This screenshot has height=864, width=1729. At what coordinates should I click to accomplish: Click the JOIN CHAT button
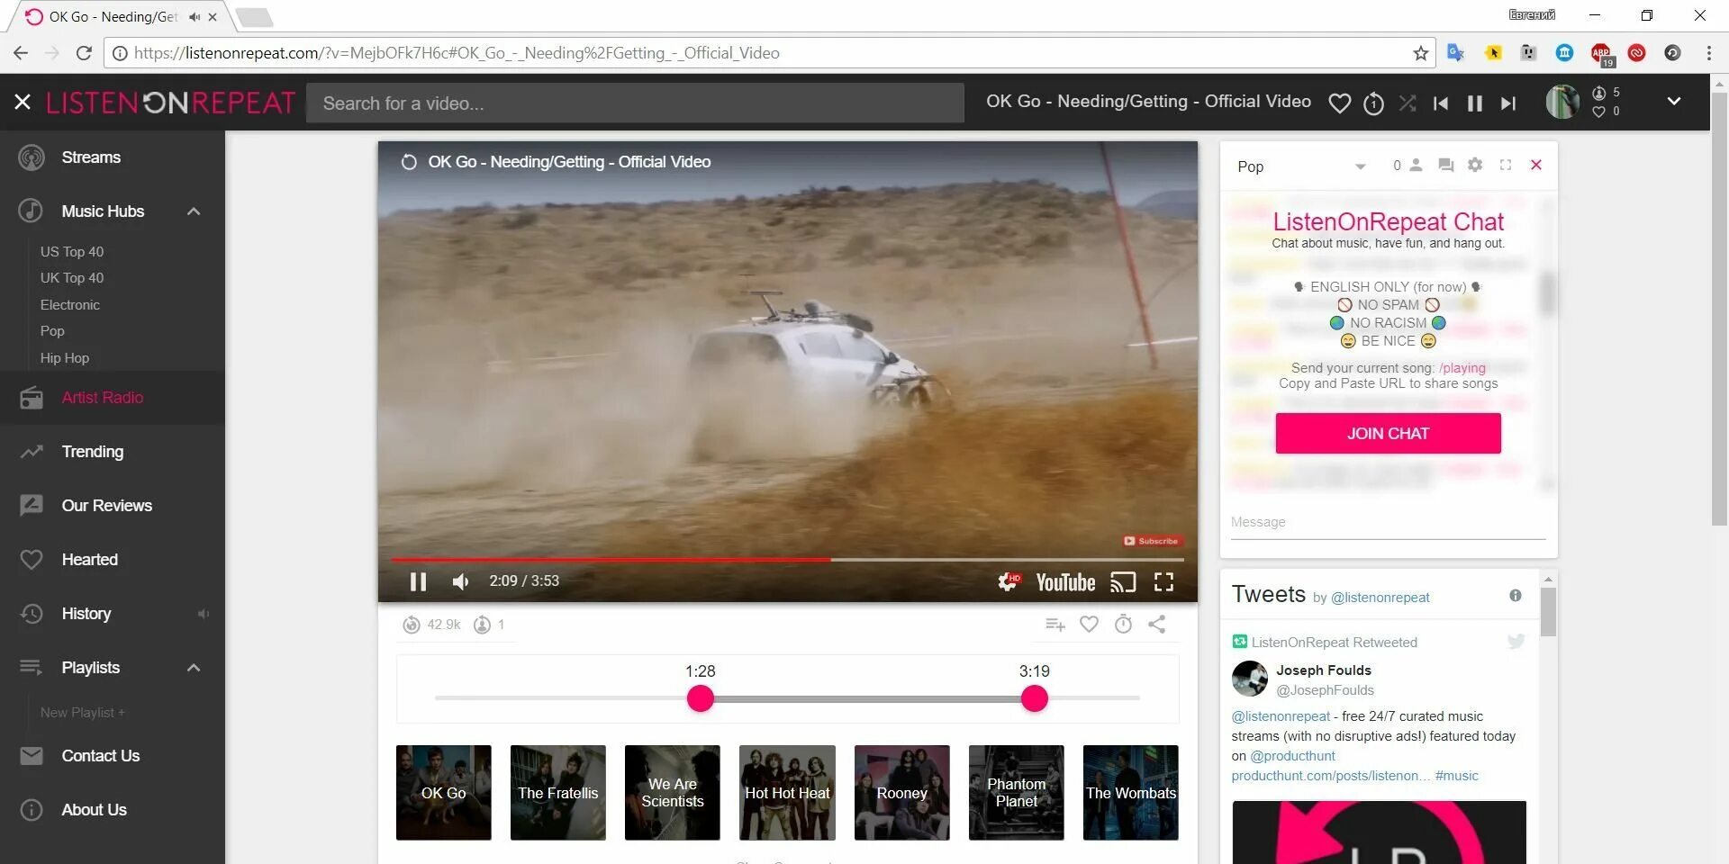click(x=1388, y=434)
